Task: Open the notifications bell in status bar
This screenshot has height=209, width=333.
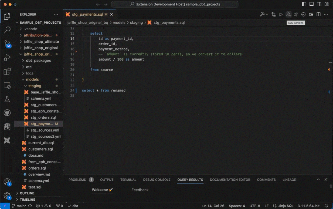Action: pos(326,206)
